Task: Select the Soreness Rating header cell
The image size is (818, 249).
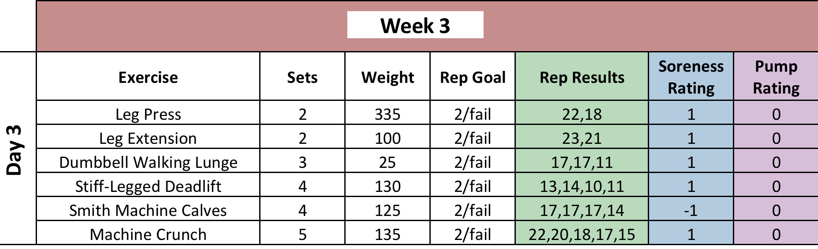Action: pos(691,77)
